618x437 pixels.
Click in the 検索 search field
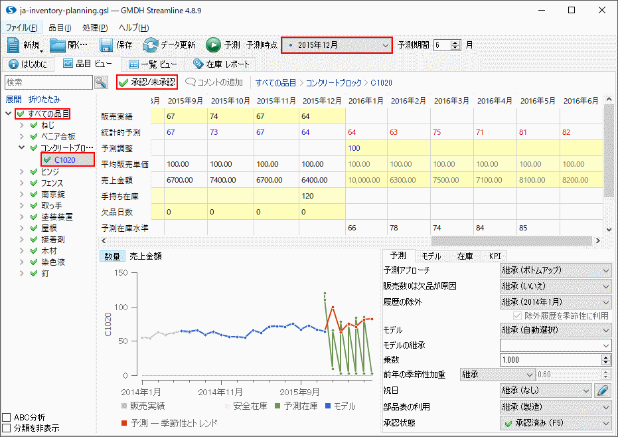tap(48, 82)
